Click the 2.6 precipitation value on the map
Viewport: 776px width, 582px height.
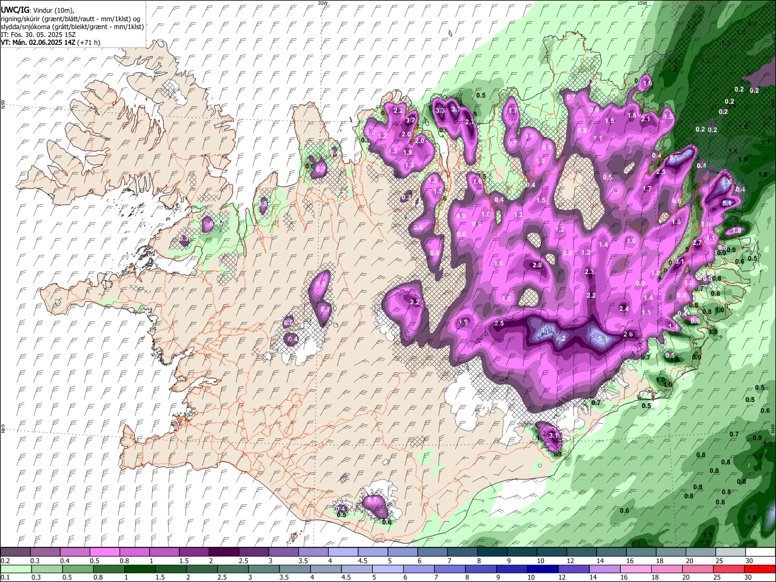pyautogui.click(x=629, y=335)
